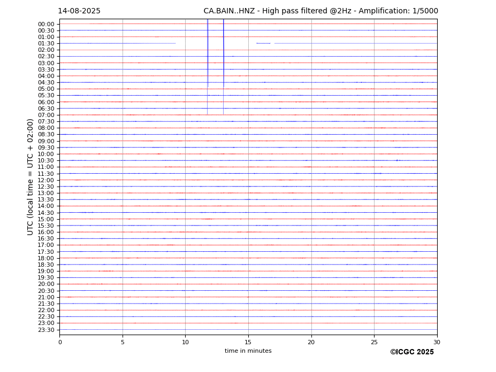Click the 03:00 time row label

46,63
